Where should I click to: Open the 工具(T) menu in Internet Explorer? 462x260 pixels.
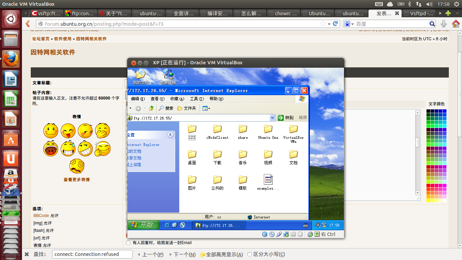[197, 99]
